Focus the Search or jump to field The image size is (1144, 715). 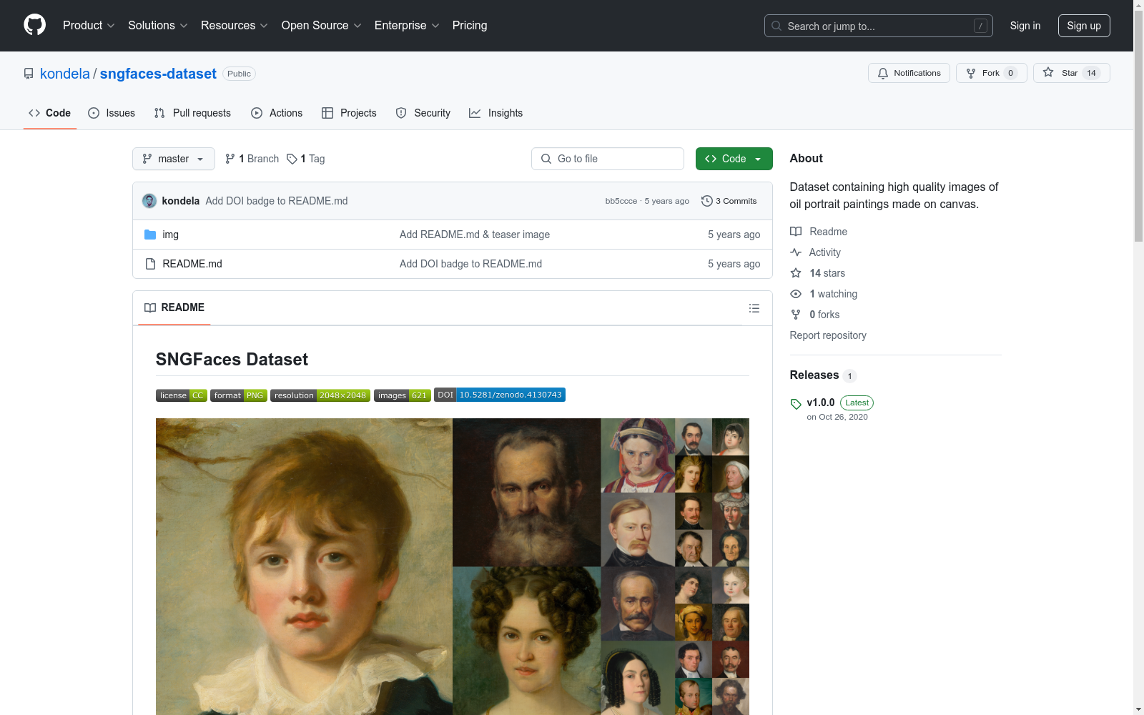pyautogui.click(x=879, y=26)
